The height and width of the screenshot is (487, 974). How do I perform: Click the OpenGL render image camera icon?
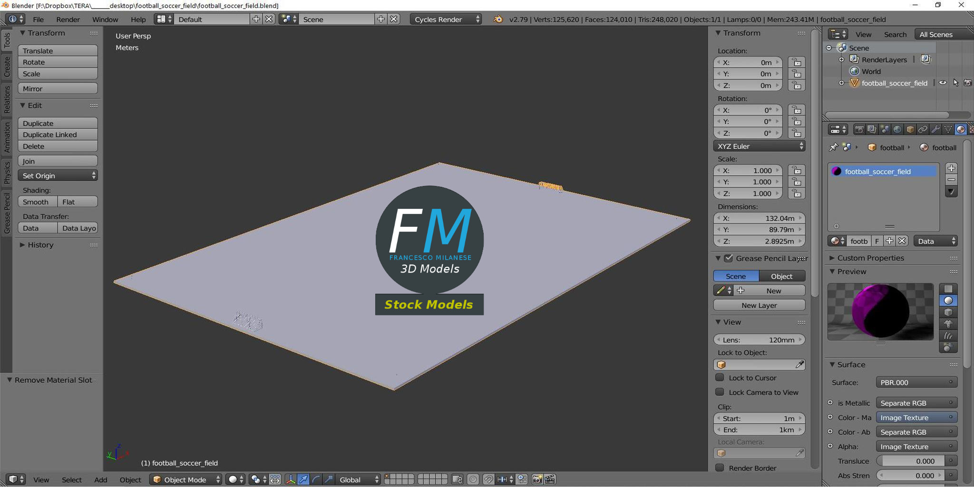click(x=537, y=479)
